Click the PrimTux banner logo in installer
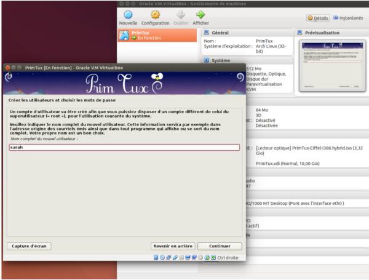The height and width of the screenshot is (280, 369). click(x=124, y=83)
